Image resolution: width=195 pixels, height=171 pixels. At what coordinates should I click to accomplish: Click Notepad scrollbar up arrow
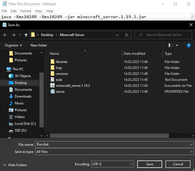click(x=192, y=16)
